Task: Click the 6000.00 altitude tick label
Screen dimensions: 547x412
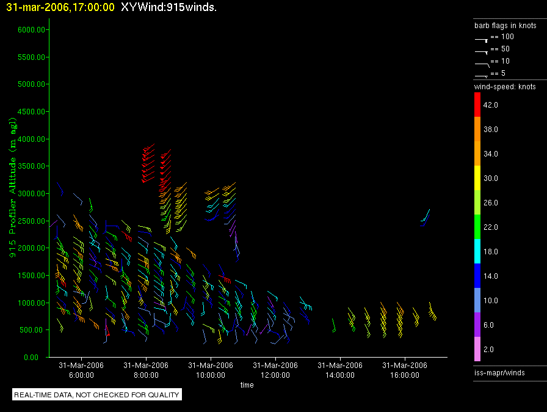Action: tap(31, 30)
